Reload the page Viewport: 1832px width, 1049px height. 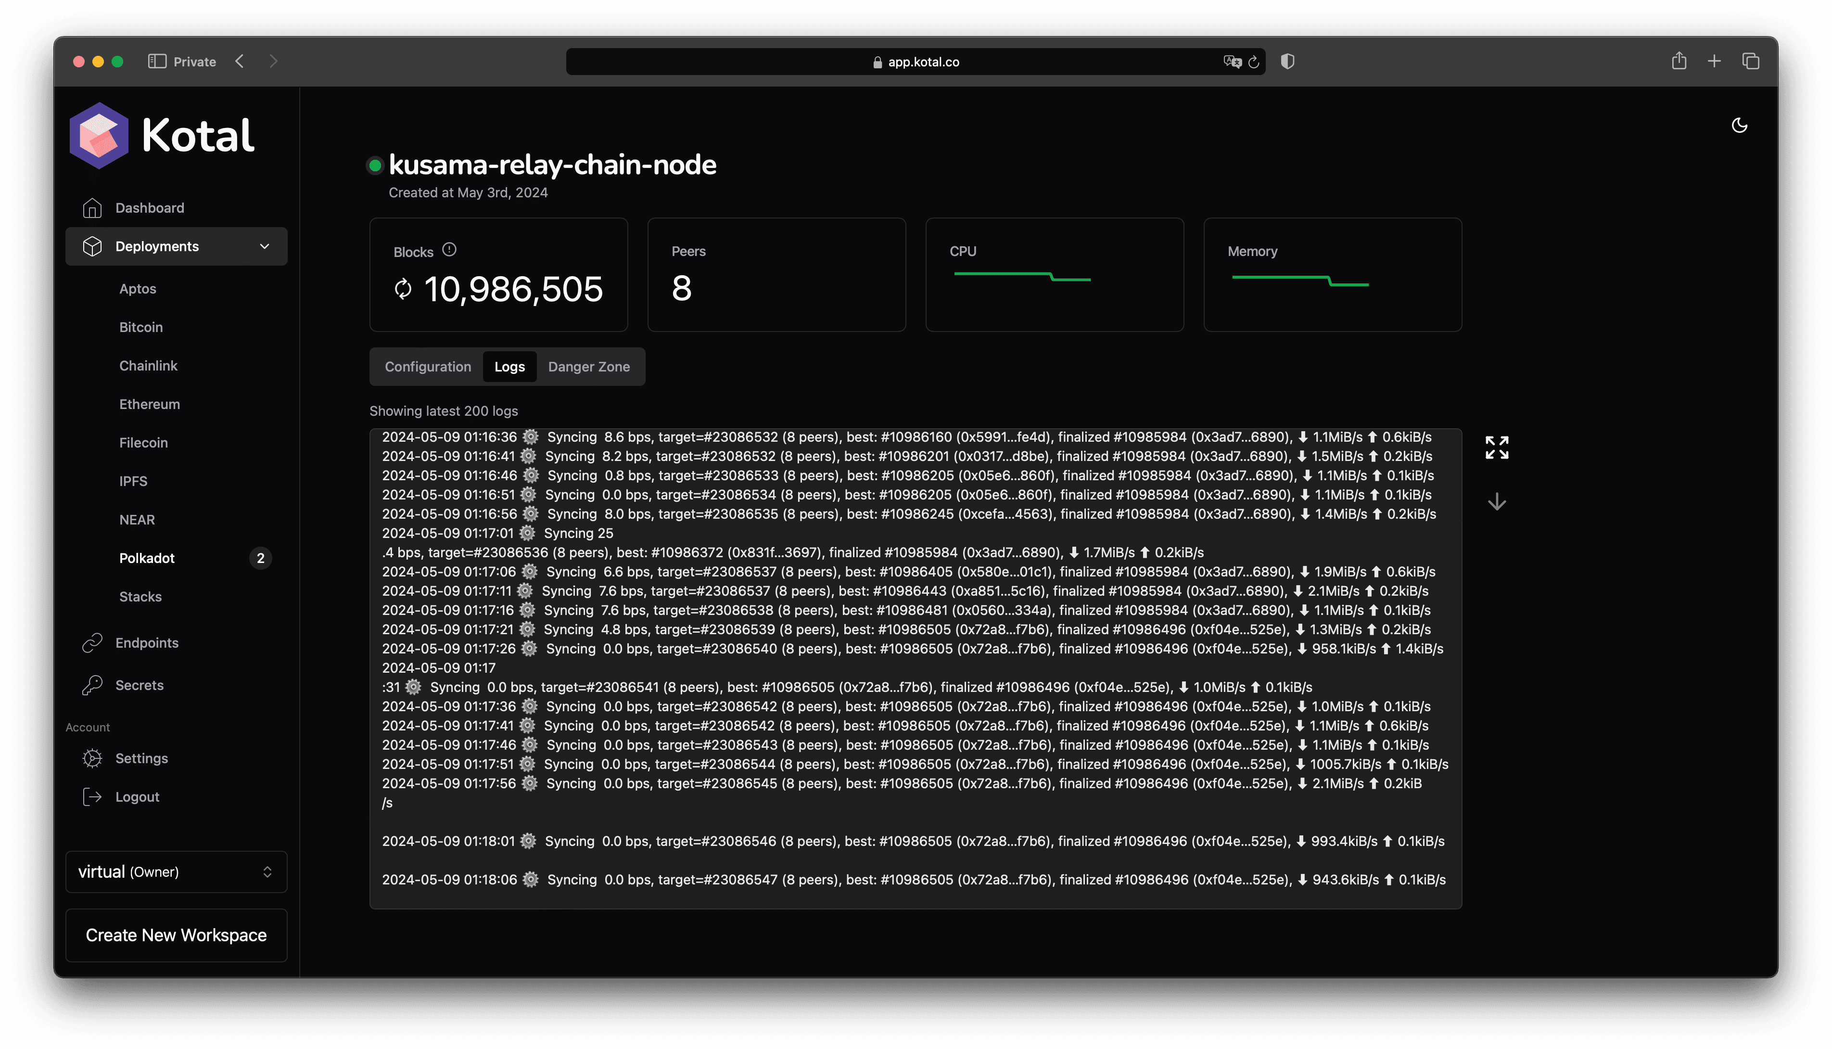(1253, 62)
